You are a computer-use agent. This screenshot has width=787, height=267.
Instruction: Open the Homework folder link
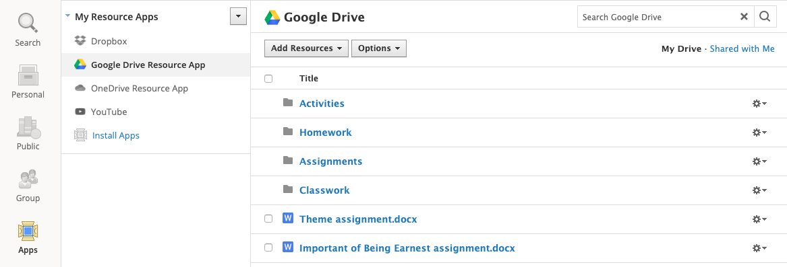click(325, 132)
